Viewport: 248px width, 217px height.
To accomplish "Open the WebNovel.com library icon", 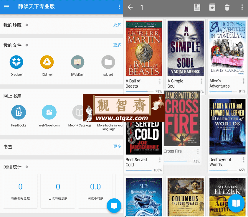I will [x=49, y=112].
